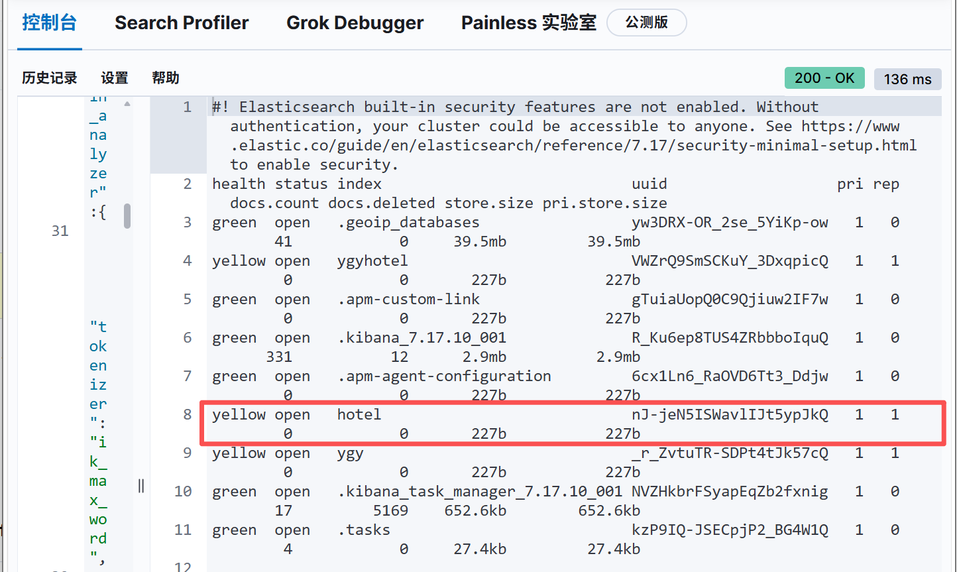Select the hotel index name
The height and width of the screenshot is (572, 957).
(359, 414)
